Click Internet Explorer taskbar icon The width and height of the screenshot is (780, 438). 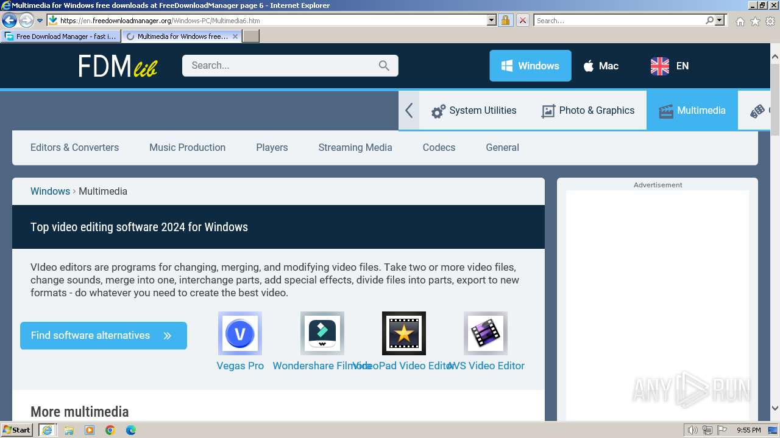(x=47, y=429)
